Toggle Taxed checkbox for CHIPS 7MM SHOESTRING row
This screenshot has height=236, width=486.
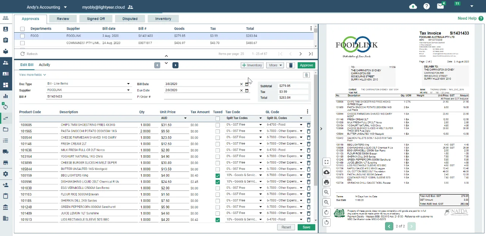pos(218,125)
